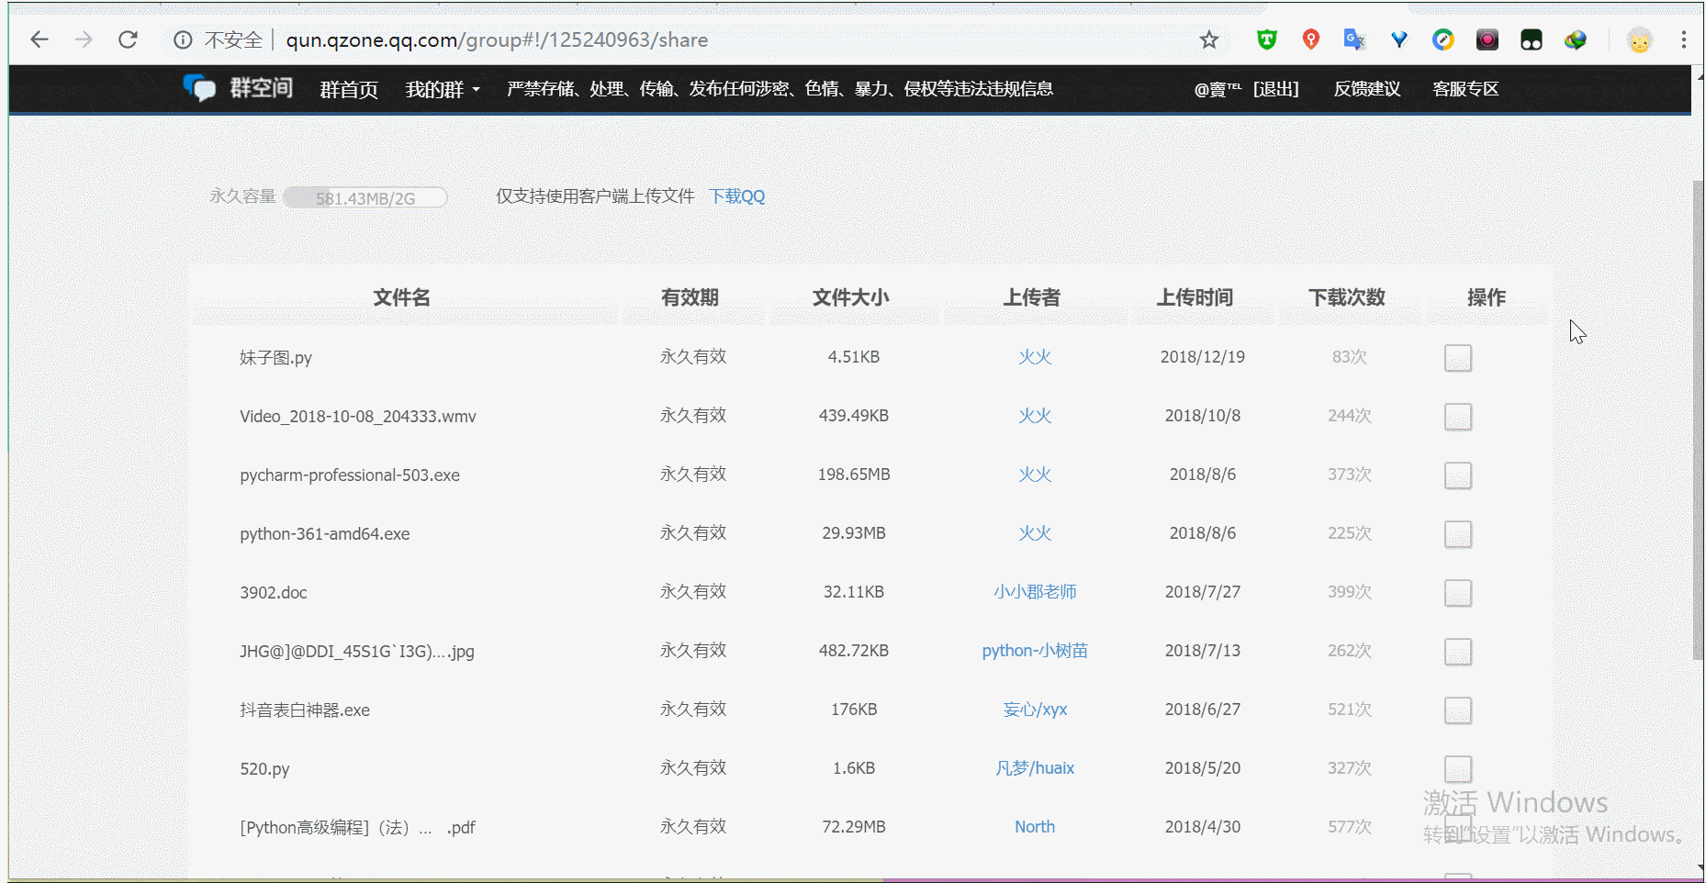
Task: Open 客服专区 support page
Action: (1465, 89)
